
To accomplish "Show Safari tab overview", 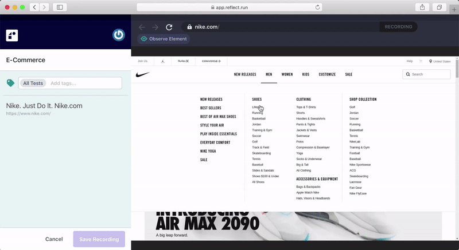I will (439, 7).
